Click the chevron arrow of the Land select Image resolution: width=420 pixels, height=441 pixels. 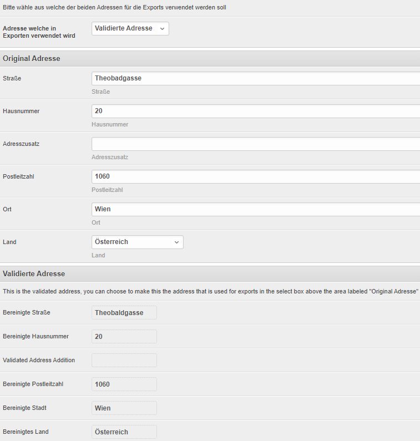176,242
